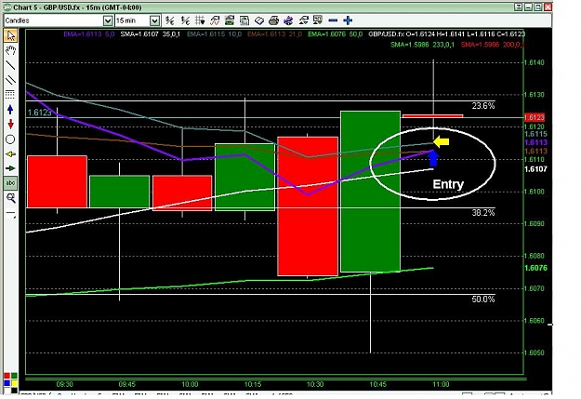Click the red 1.6123 price tag on axis
581x399 pixels.
(535, 117)
